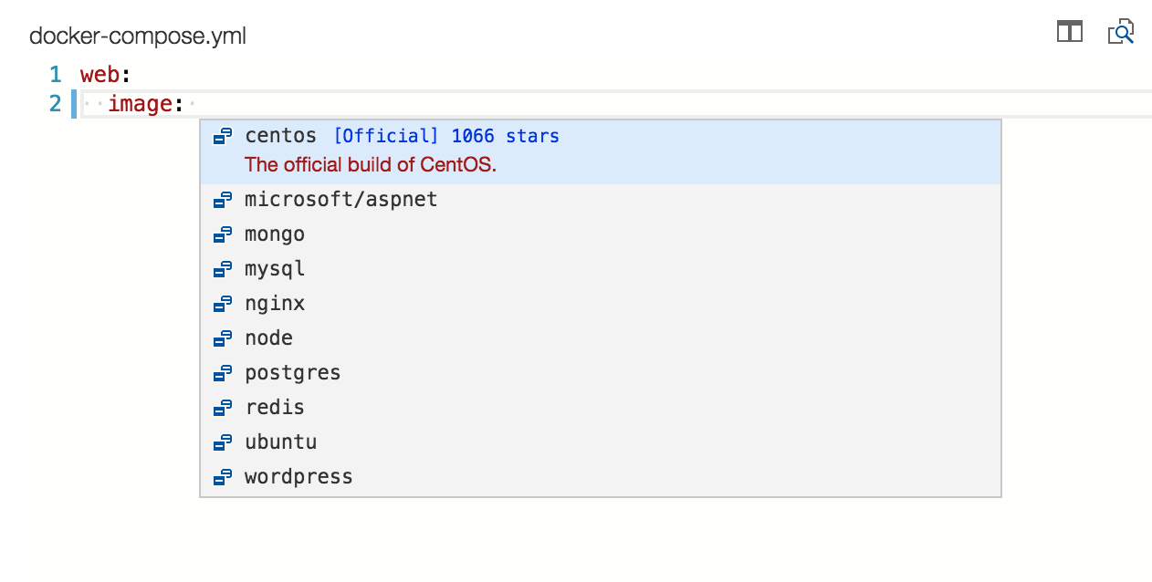Open the preview search icon
This screenshot has height=582, width=1152.
click(1120, 32)
